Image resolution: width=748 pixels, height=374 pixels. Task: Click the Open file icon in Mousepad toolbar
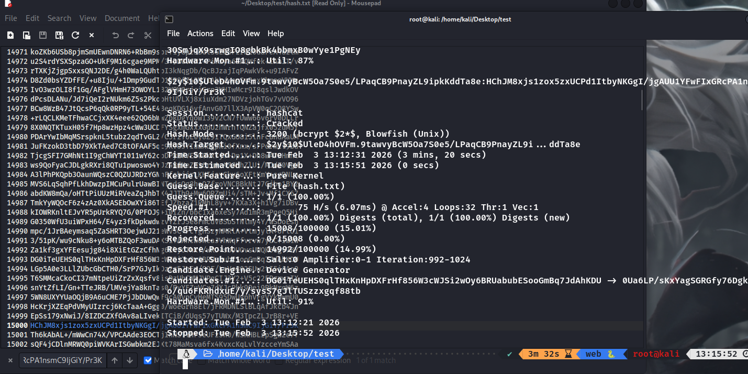[x=27, y=35]
